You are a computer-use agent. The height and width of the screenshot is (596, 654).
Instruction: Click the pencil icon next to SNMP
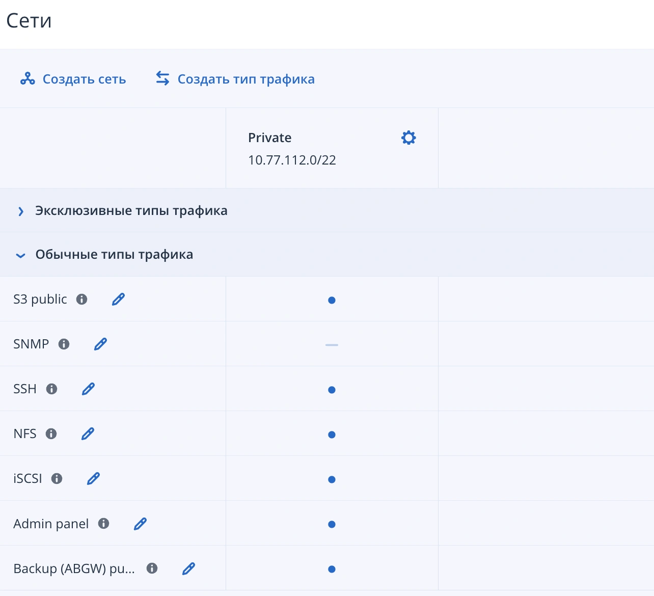point(101,344)
